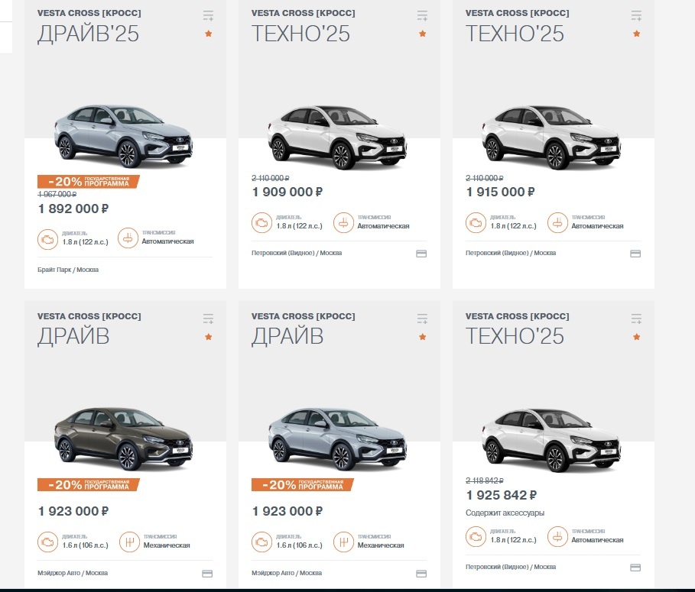Click "Механическая" label on brown car card
Image resolution: width=695 pixels, height=592 pixels.
[167, 545]
